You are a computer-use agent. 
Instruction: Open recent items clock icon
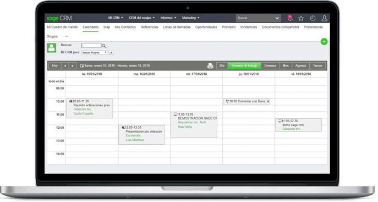[x=313, y=18]
